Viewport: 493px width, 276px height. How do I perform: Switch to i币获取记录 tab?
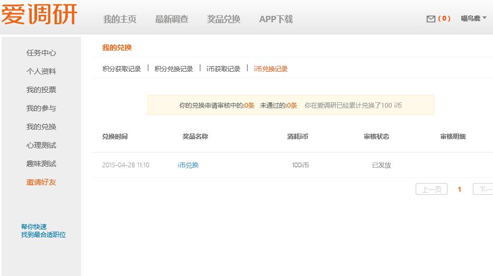point(223,69)
